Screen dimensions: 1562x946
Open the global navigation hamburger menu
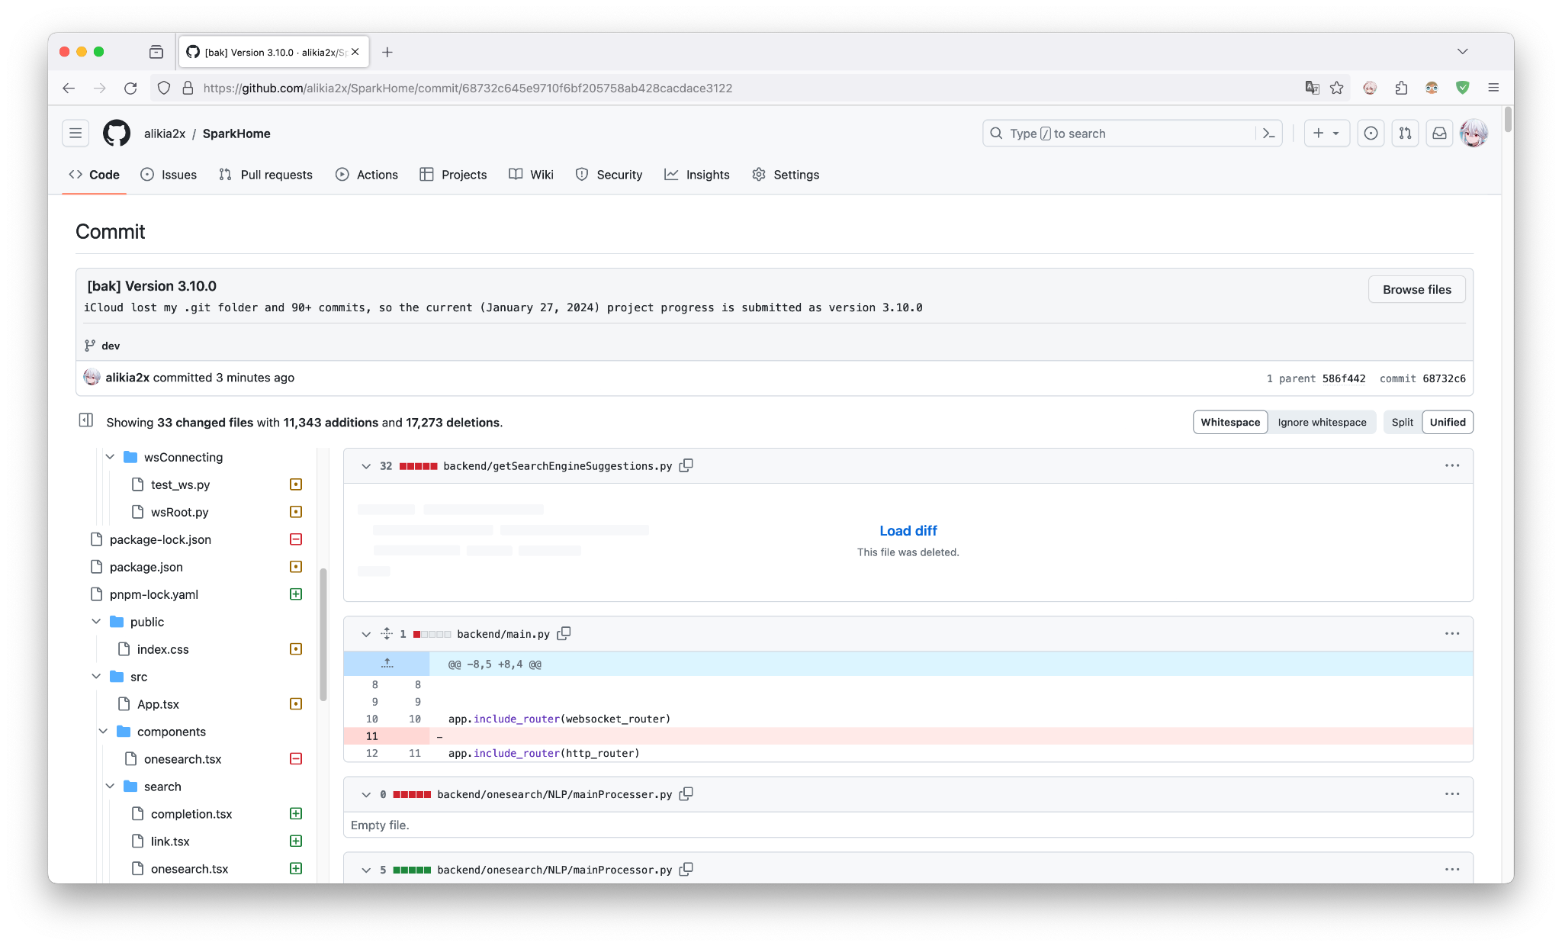point(76,134)
